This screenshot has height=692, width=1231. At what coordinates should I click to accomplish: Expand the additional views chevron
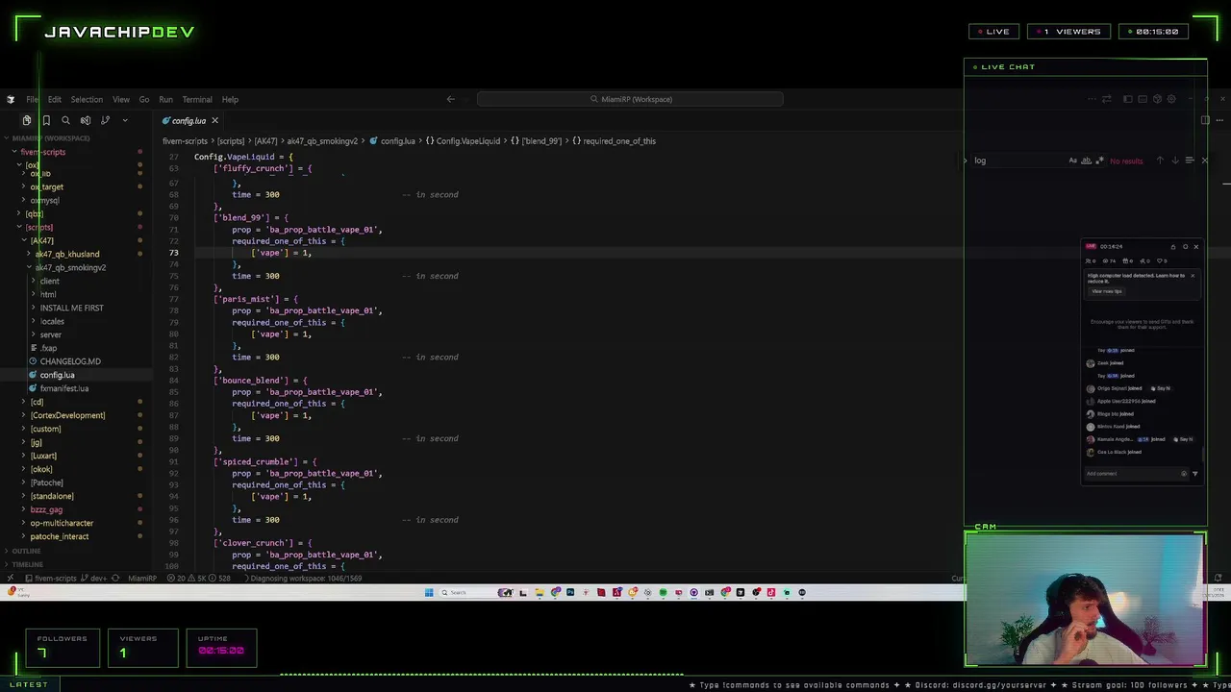125,120
